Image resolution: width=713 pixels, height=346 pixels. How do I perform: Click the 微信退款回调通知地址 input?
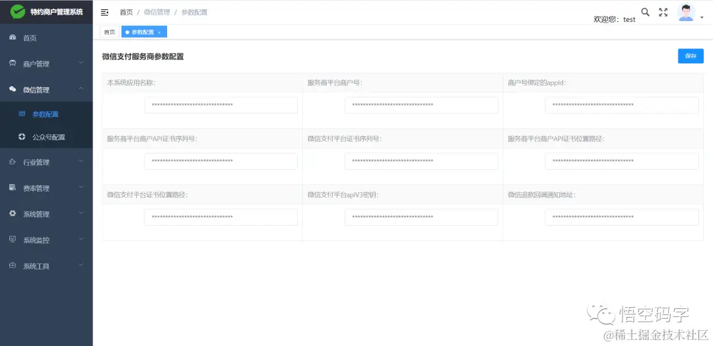(x=622, y=217)
